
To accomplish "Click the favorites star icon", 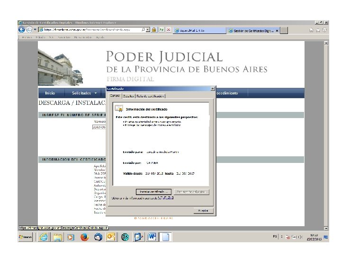I will point(318,30).
